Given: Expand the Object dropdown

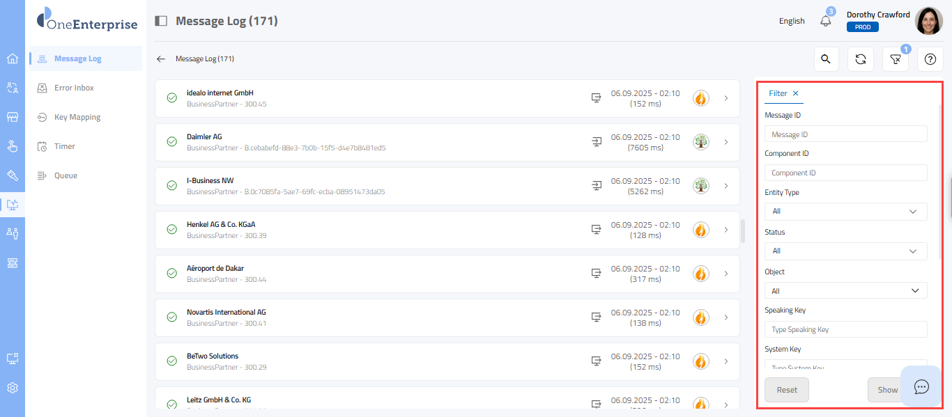Looking at the screenshot, I should (x=845, y=291).
